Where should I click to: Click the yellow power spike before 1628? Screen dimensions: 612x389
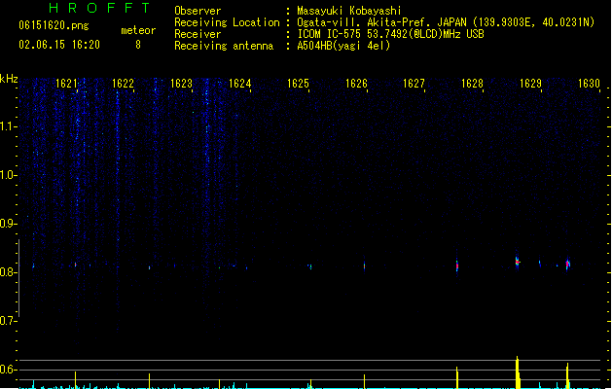[457, 377]
